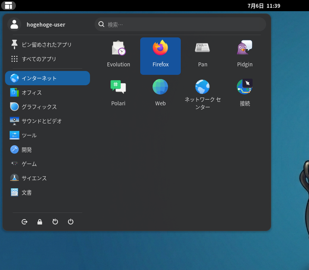Show ピン留めされたアプリ
This screenshot has height=270, width=309.
click(48, 45)
